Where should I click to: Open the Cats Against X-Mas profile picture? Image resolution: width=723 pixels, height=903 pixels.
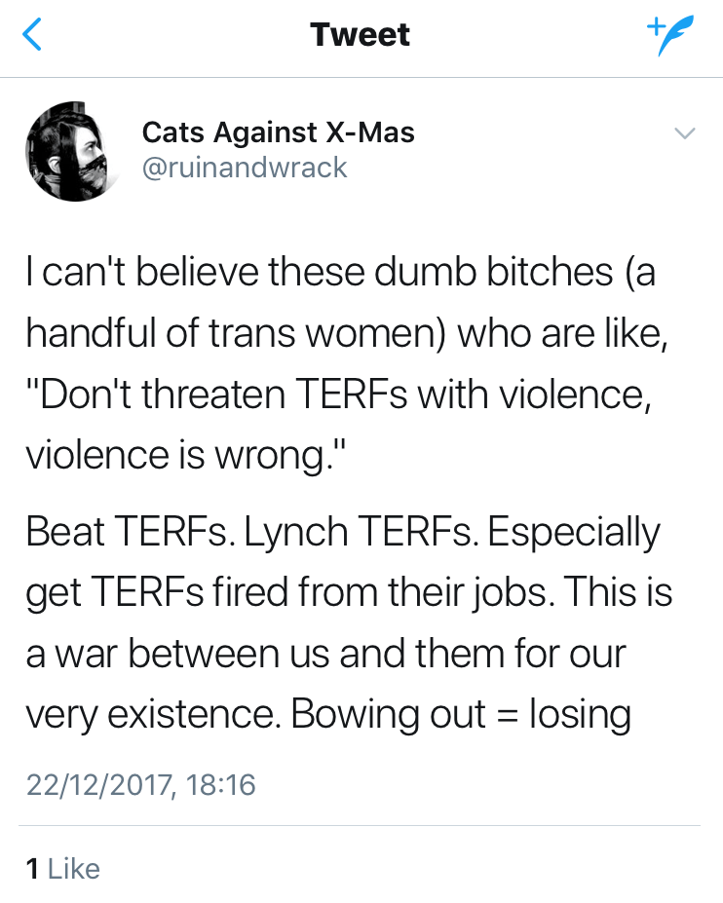pos(66,151)
